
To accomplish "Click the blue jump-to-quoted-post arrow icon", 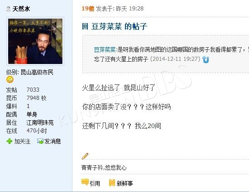I will click(x=206, y=59).
